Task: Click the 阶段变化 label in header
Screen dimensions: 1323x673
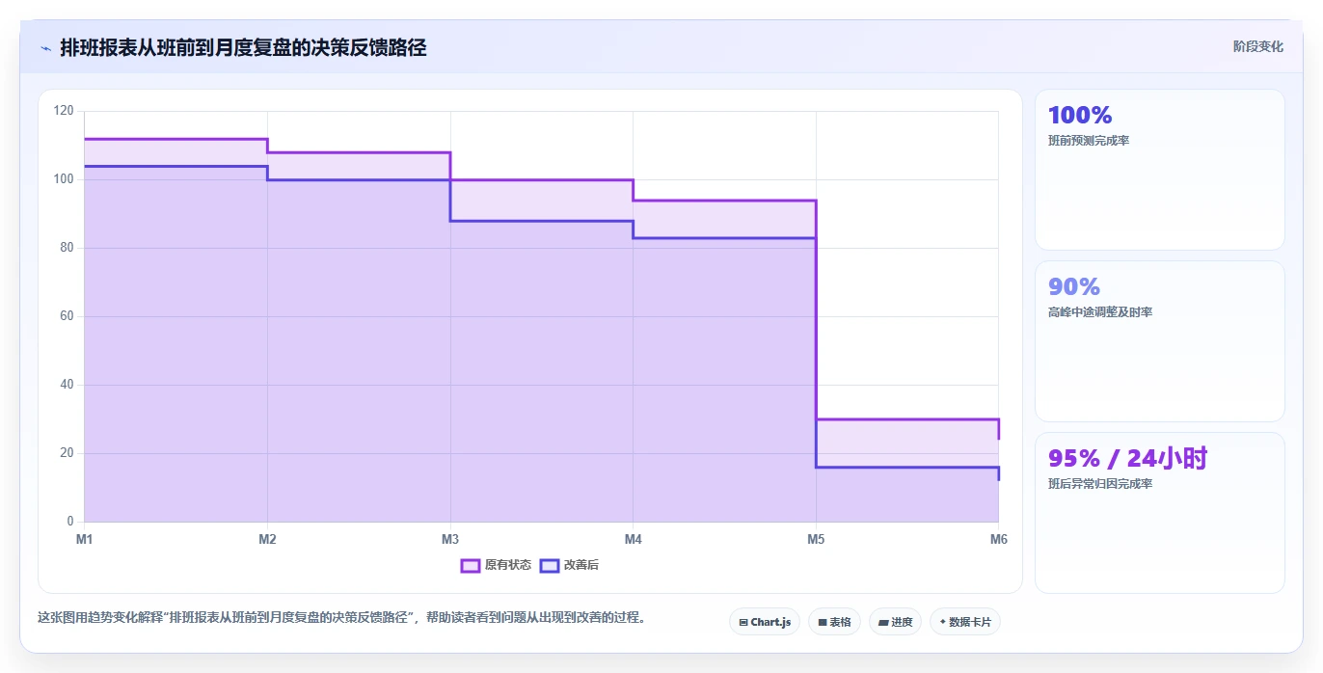Action: [1257, 46]
